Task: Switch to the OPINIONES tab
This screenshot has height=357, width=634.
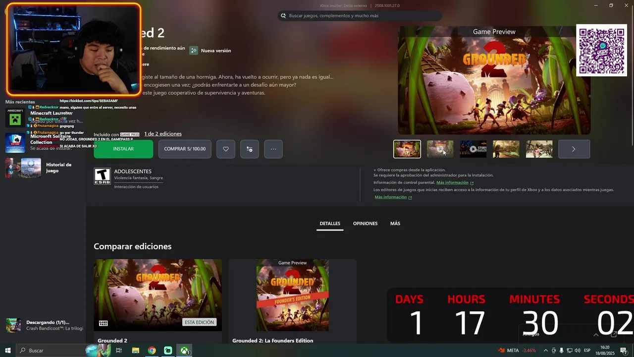Action: point(365,224)
